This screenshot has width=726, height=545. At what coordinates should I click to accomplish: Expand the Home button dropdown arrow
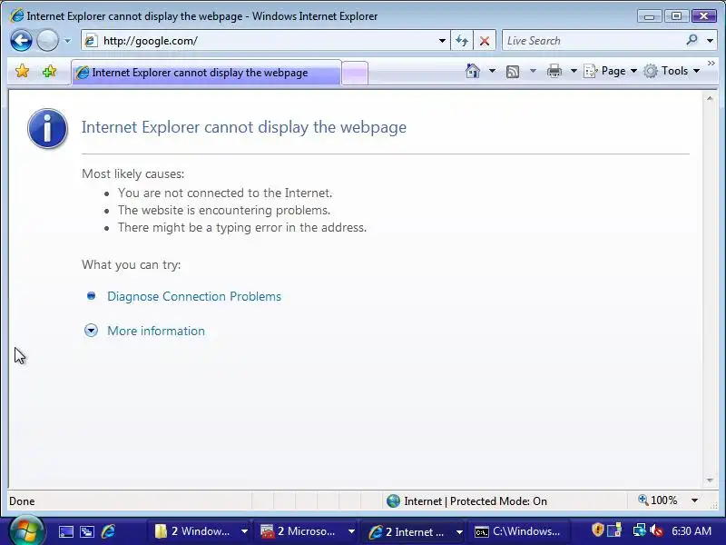pos(492,71)
